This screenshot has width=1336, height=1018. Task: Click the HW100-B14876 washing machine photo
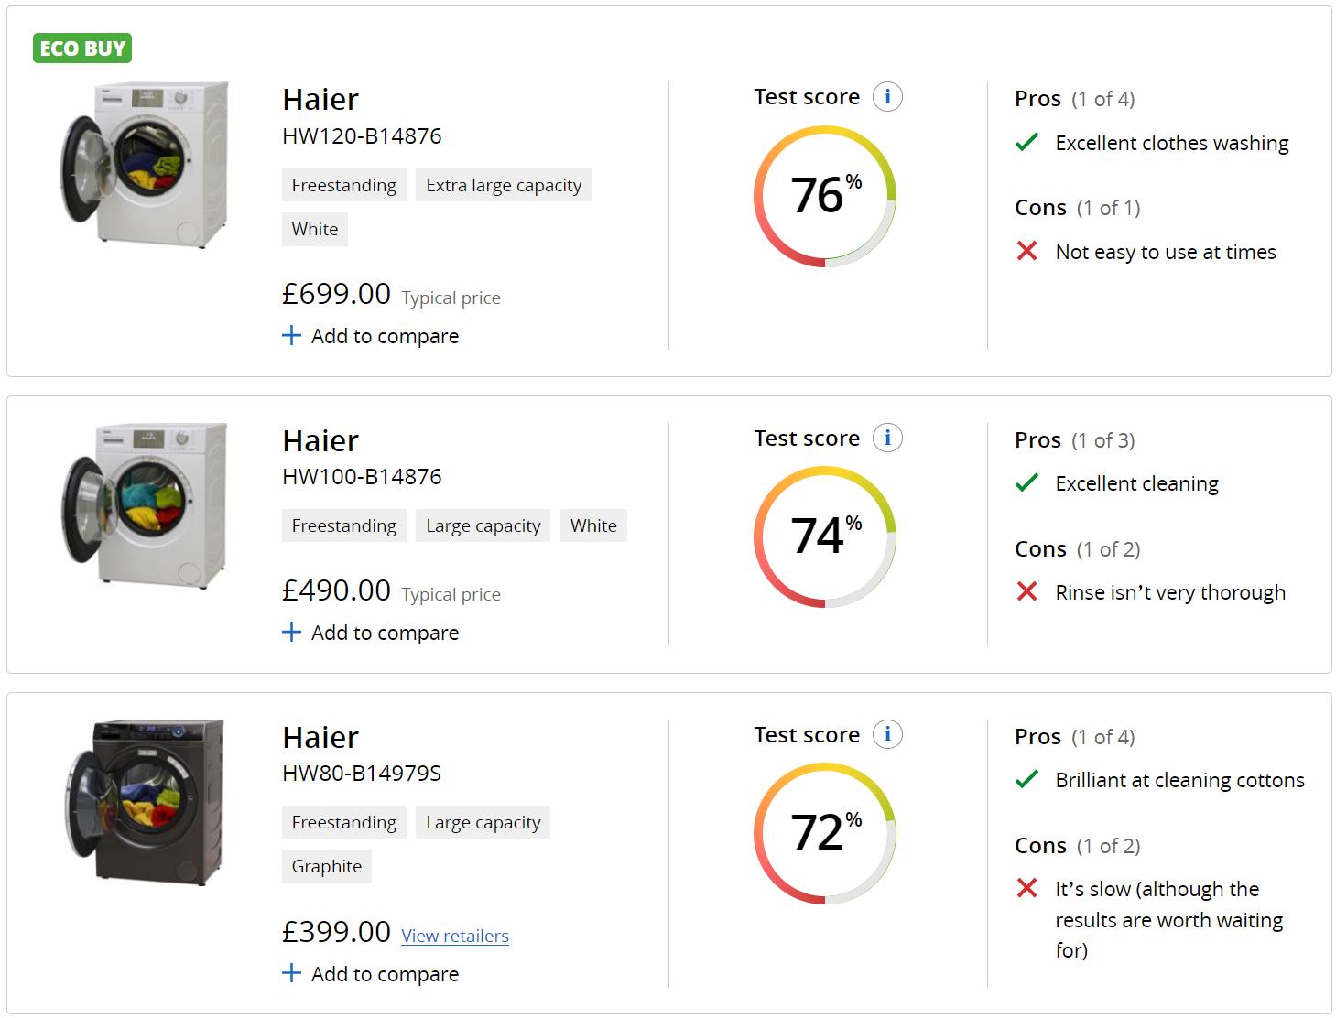(146, 504)
